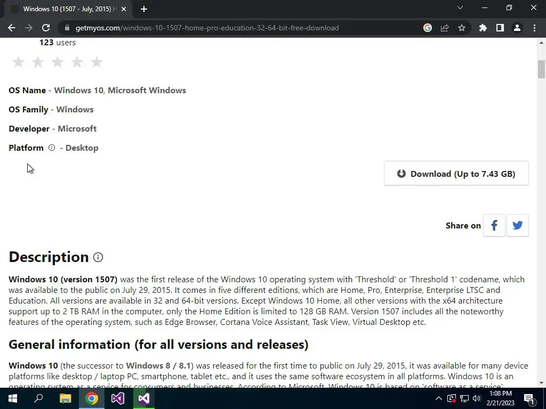Click 'General information (for all versions and releases)' heading
Screen dimensions: 546x409
[x=158, y=345]
